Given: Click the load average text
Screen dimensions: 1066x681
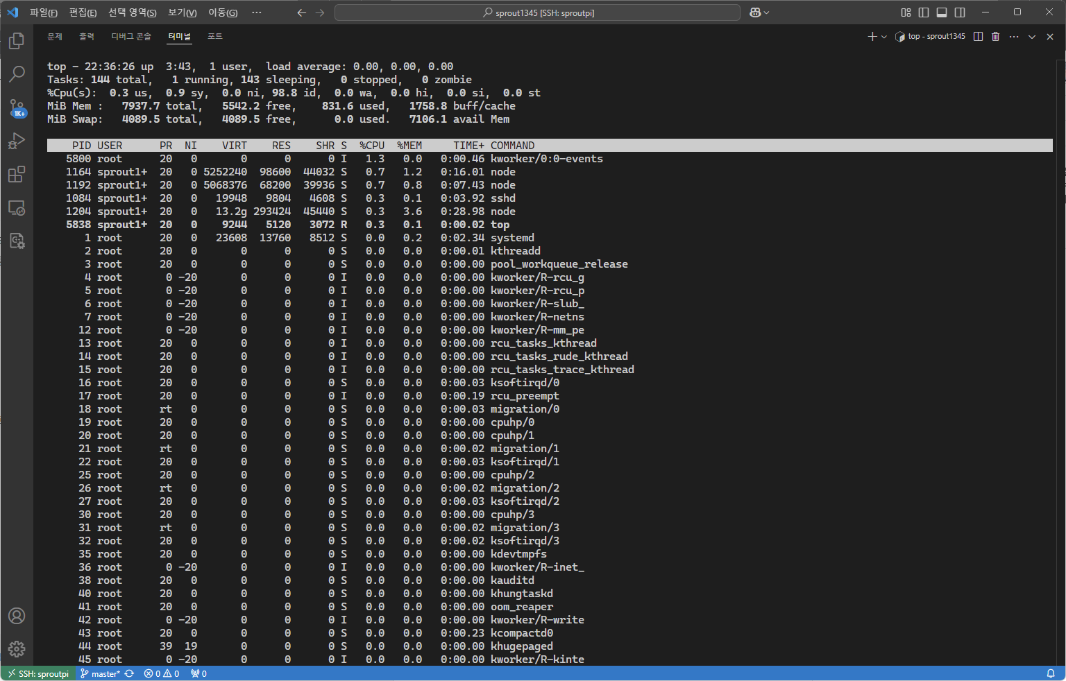Looking at the screenshot, I should pos(359,67).
